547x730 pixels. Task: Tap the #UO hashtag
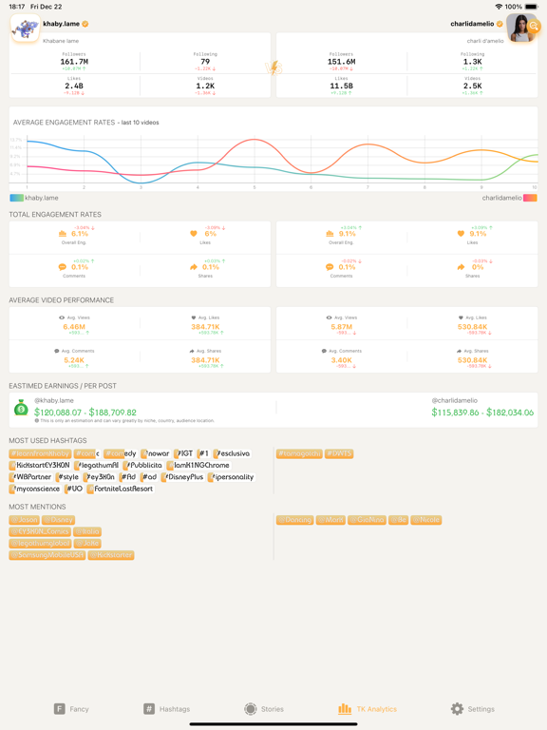tap(74, 489)
